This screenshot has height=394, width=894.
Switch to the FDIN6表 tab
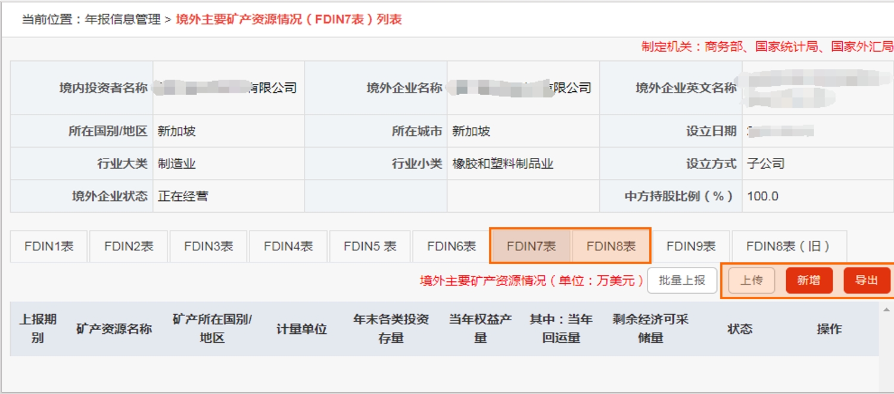(451, 246)
